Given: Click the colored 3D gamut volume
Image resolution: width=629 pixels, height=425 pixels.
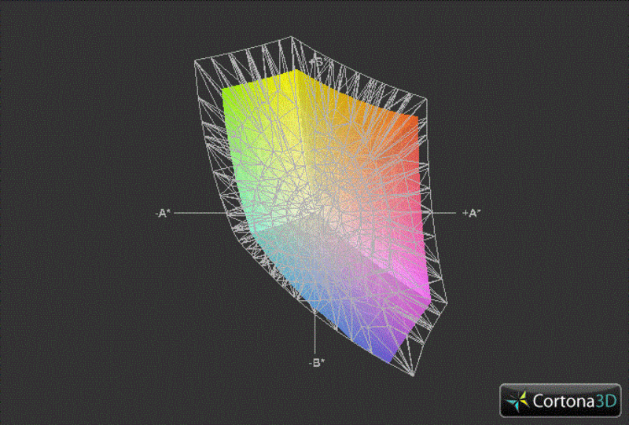Looking at the screenshot, I should 327,217.
